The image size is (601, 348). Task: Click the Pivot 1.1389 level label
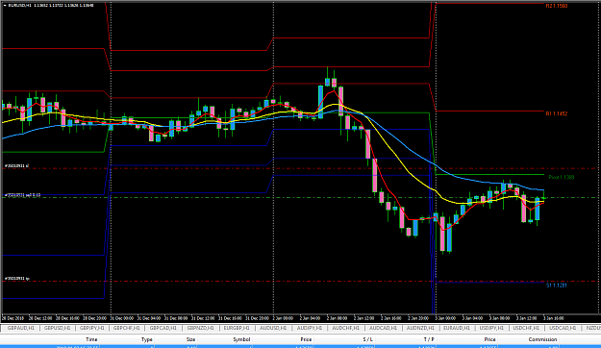(562, 178)
